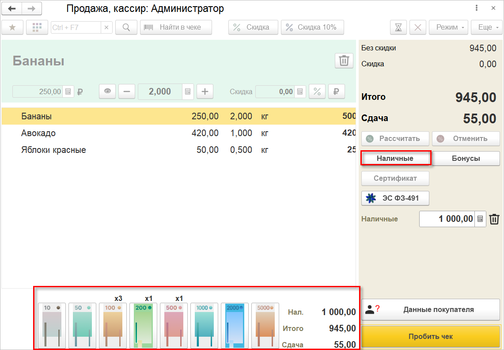Open the grid menu icon in toolbar

click(37, 27)
